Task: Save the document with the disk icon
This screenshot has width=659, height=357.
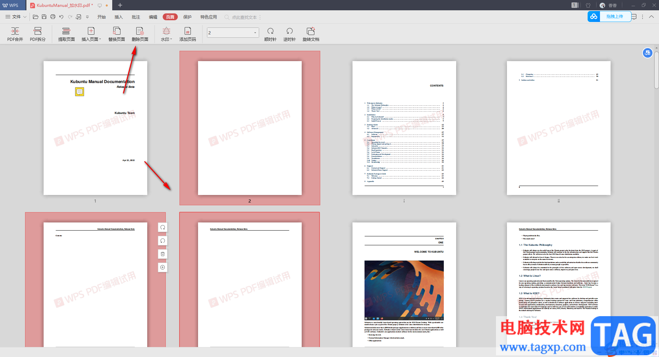Action: (x=44, y=17)
